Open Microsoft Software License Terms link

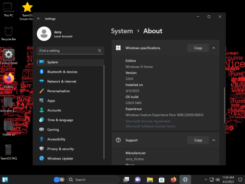150,126
